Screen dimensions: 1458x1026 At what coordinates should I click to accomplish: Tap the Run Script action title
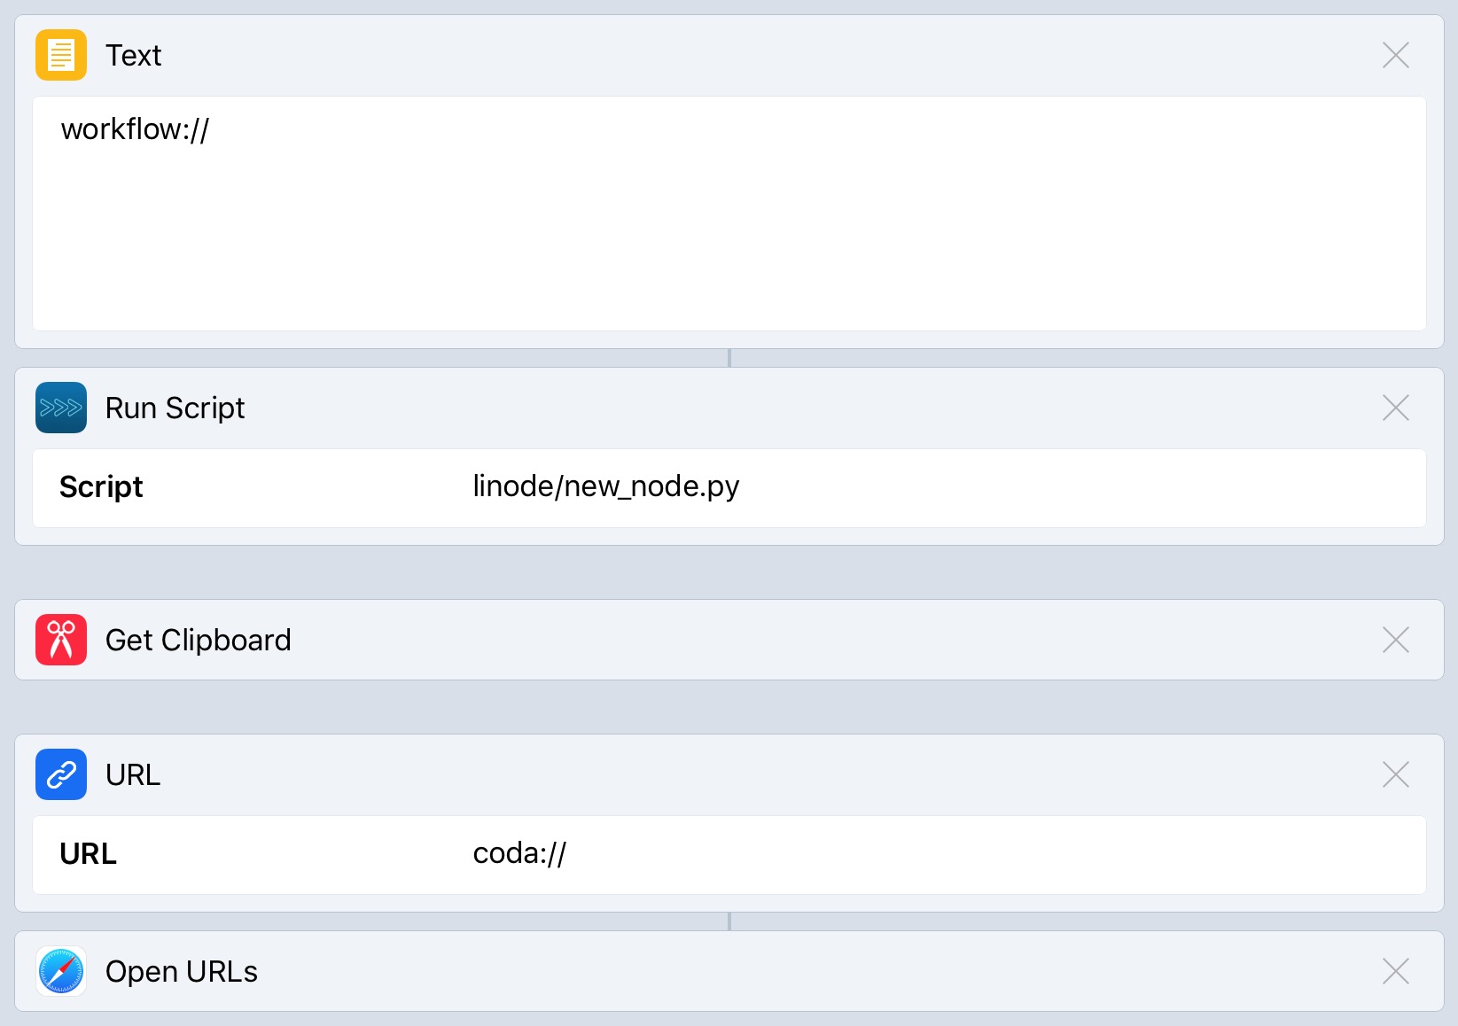coord(175,408)
